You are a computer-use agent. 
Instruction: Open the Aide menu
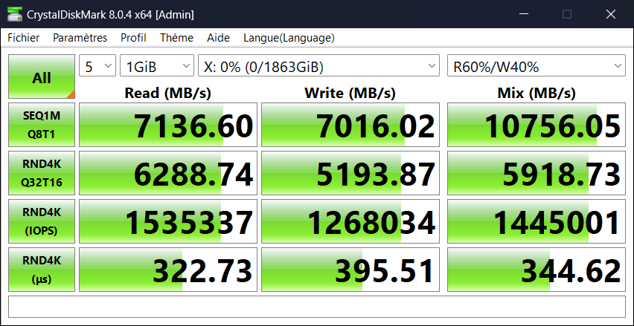pyautogui.click(x=218, y=38)
